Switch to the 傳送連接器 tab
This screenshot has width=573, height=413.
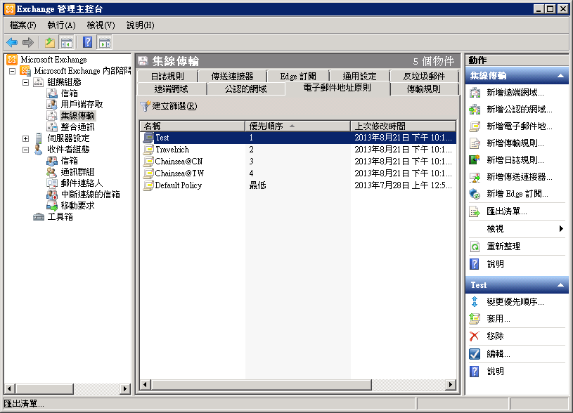(x=232, y=77)
